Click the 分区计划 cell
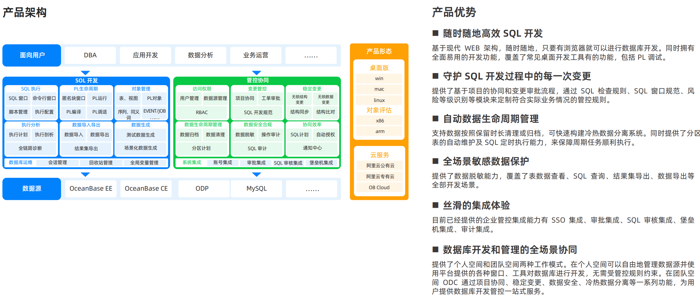 coord(201,148)
